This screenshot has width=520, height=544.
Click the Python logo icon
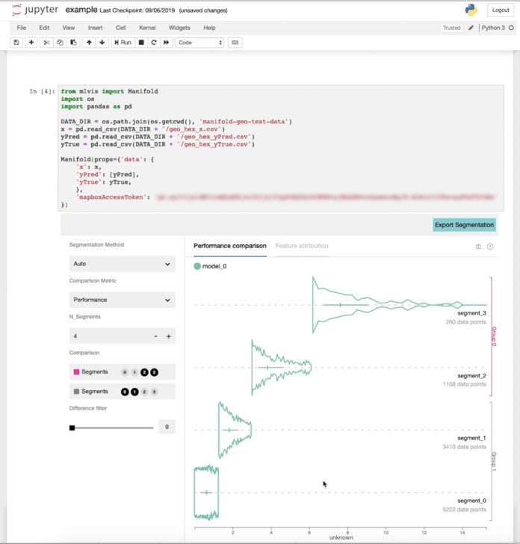point(471,10)
